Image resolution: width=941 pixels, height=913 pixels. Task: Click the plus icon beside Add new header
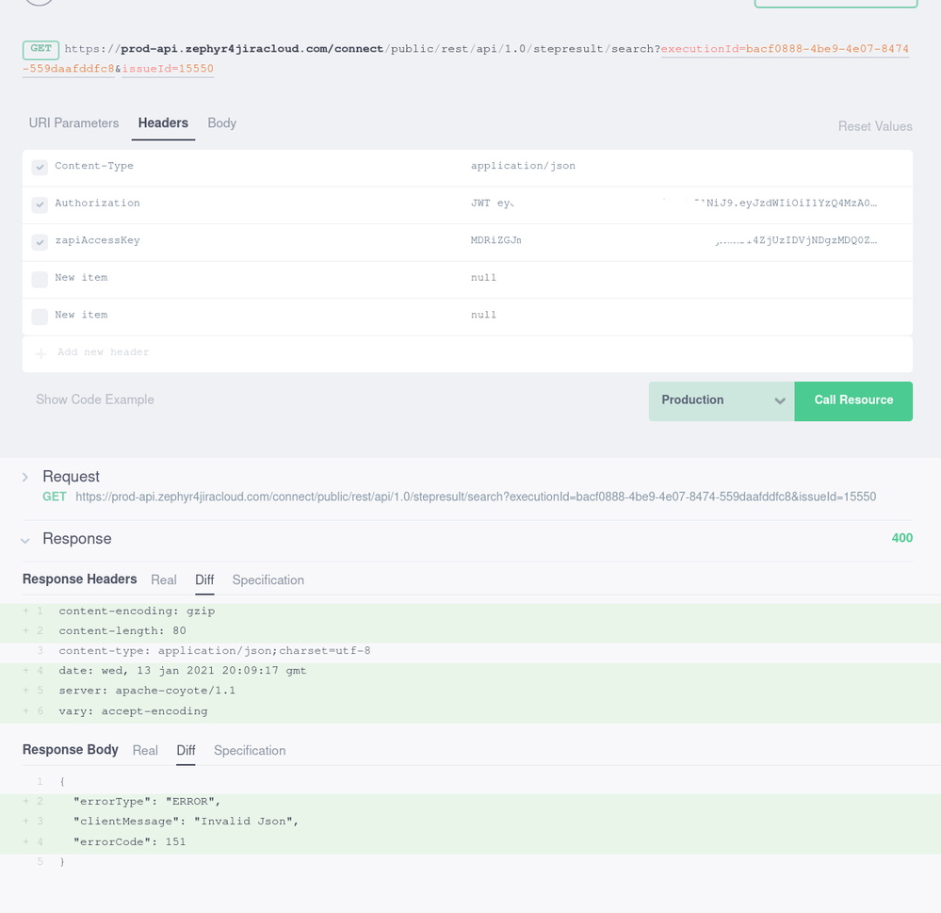click(x=41, y=353)
